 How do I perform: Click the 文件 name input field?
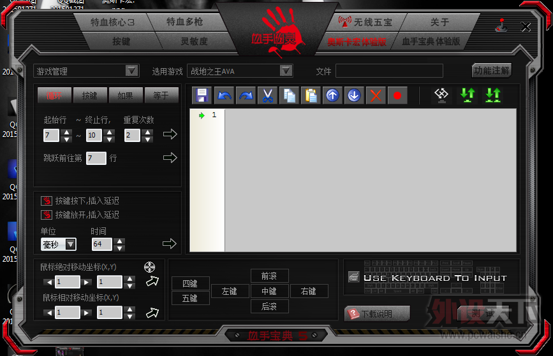point(389,71)
